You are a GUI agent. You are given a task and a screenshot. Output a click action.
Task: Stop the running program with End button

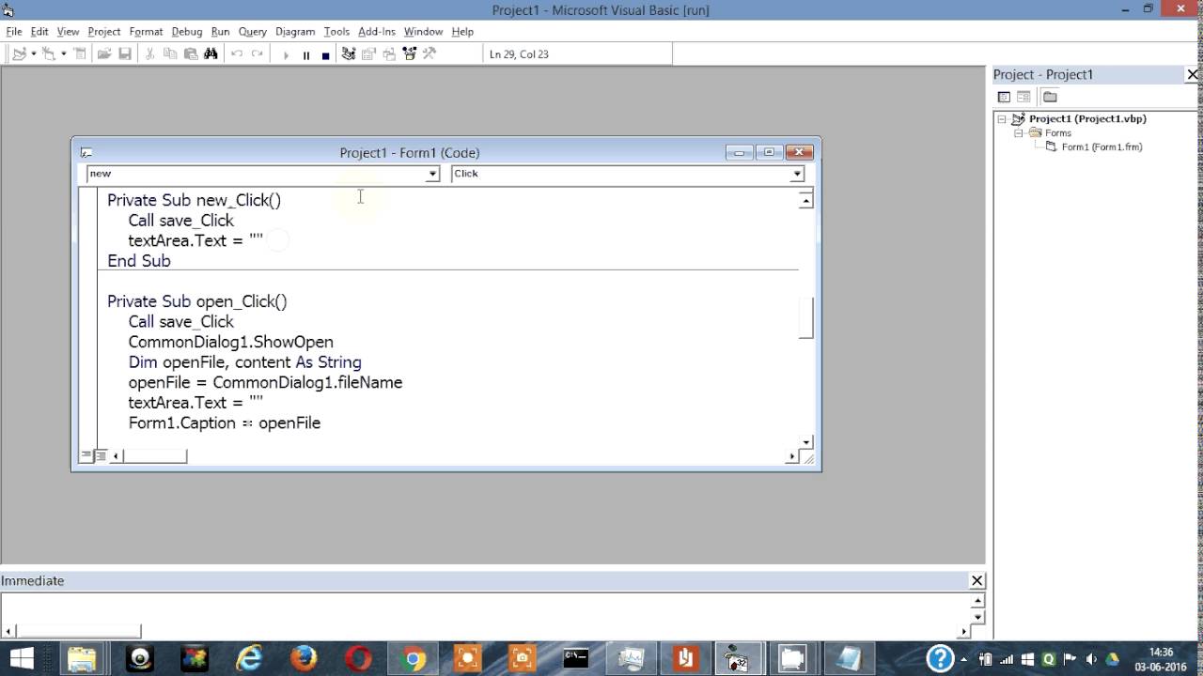click(324, 54)
